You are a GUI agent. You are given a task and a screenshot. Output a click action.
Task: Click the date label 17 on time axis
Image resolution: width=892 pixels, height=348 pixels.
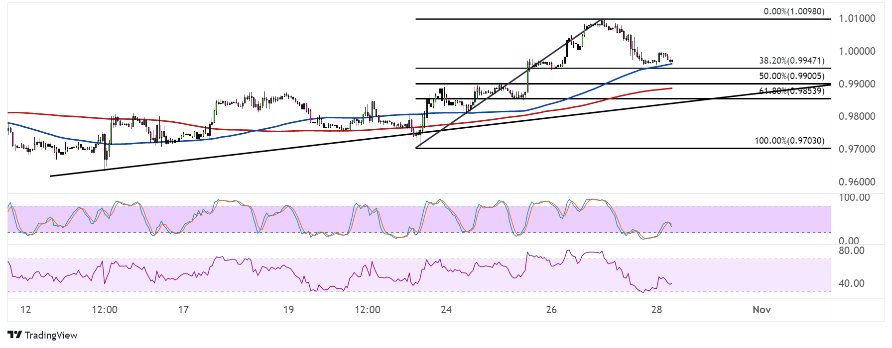pos(183,310)
